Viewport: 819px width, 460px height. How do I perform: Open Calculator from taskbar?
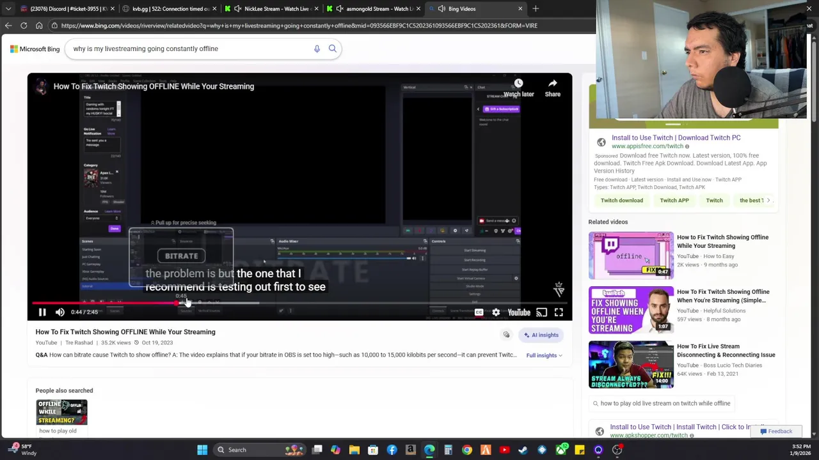click(x=448, y=450)
